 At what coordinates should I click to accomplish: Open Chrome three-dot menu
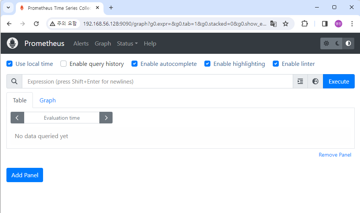[352, 24]
